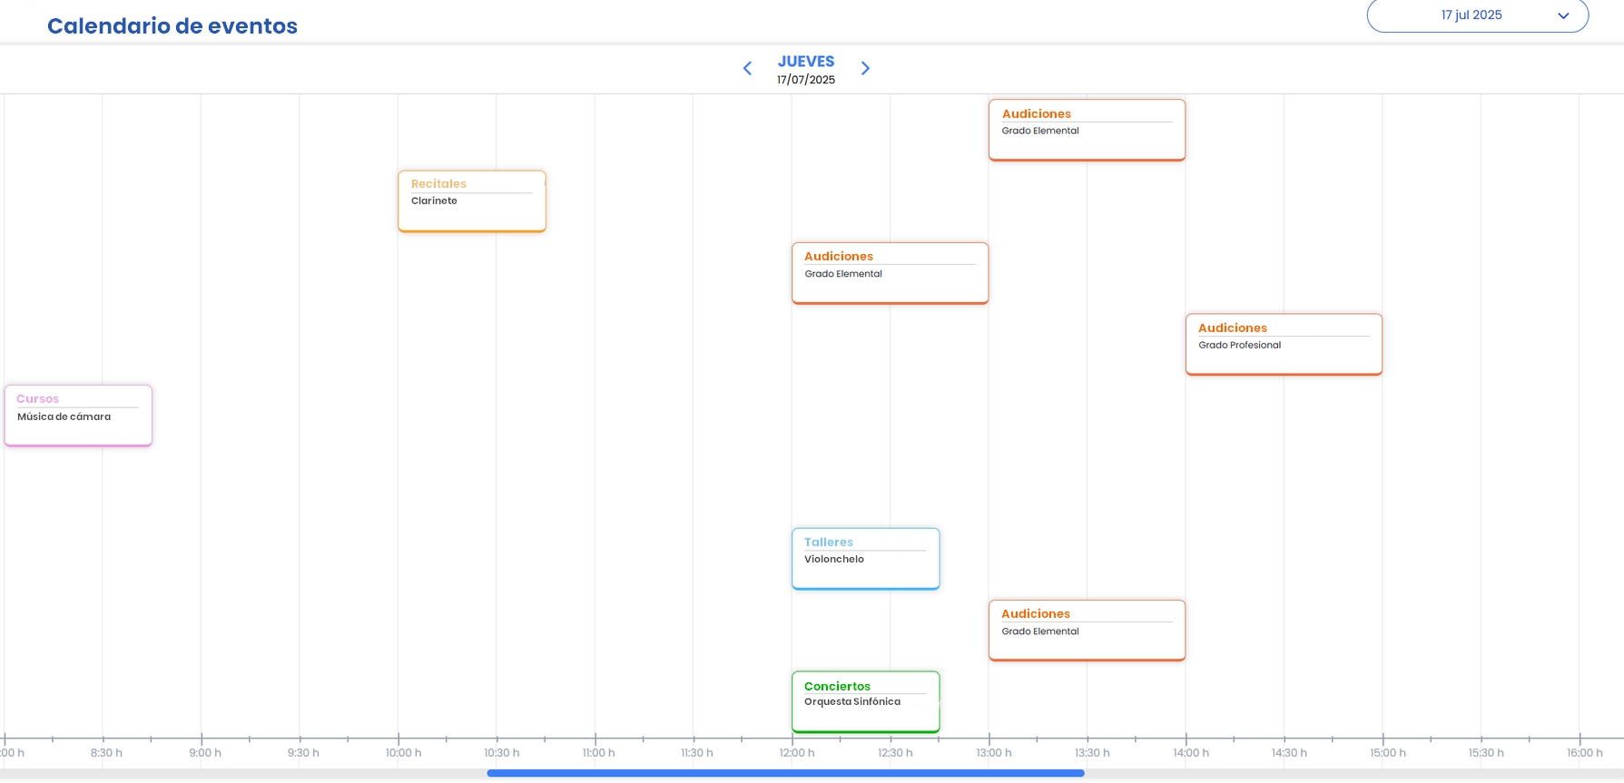Click the 15:00 h time marker
Viewport: 1624px width, 783px height.
tap(1388, 753)
